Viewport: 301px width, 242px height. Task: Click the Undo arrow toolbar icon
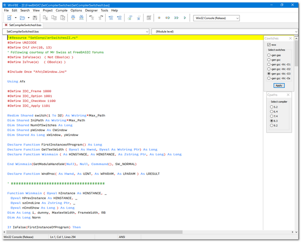click(x=92, y=18)
